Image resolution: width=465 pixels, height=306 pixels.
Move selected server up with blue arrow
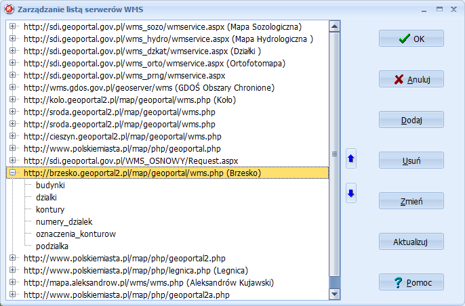[x=351, y=159]
